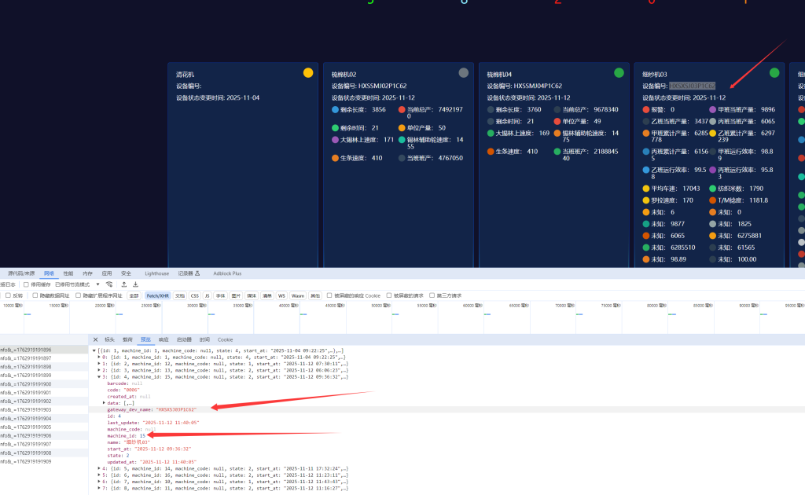This screenshot has width=805, height=495.
Task: Toggle the 隐藏数据网址 checkbox
Action: click(x=35, y=295)
